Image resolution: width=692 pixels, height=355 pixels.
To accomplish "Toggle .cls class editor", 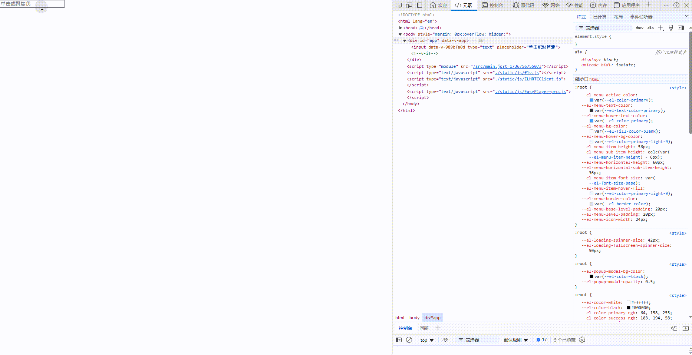I will coord(650,28).
